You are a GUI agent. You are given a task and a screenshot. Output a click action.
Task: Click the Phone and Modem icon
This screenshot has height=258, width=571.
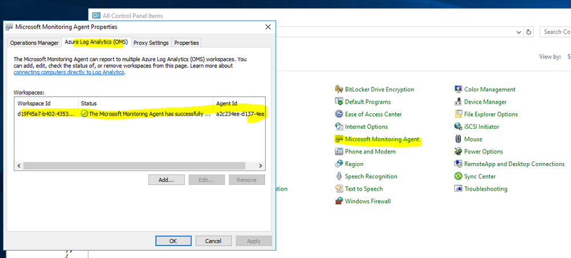(339, 151)
